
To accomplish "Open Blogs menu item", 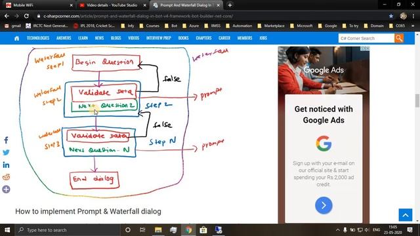I will (x=115, y=38).
